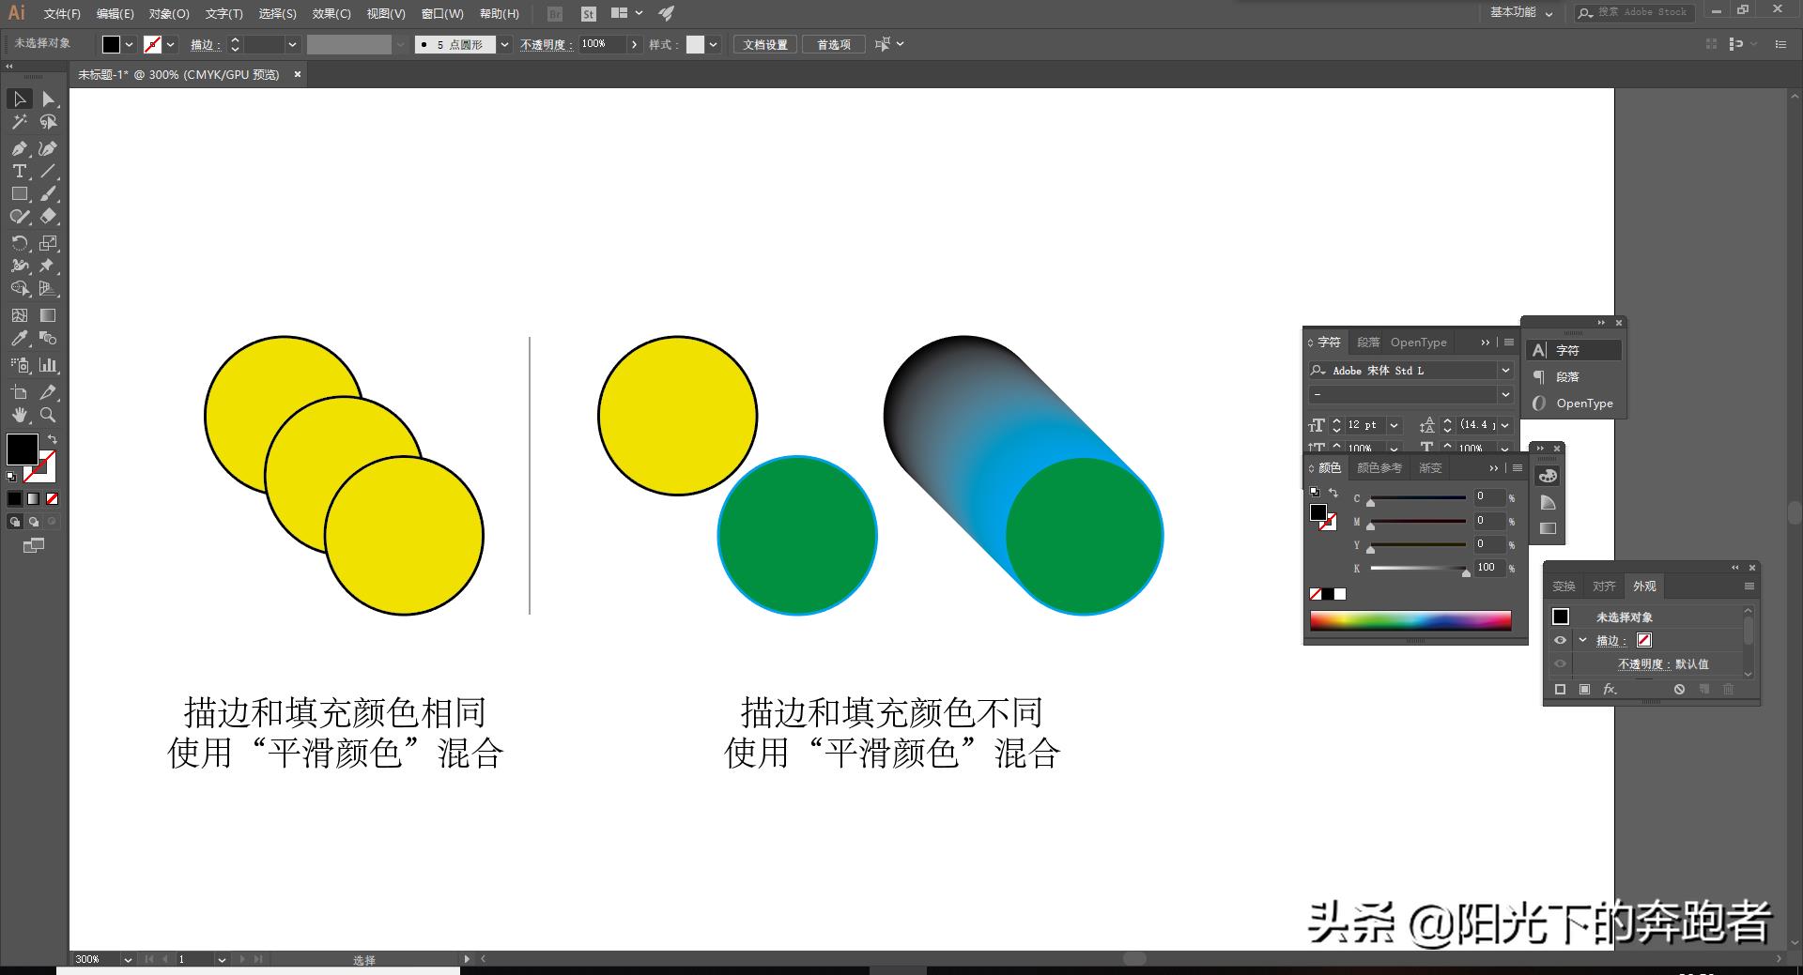1803x975 pixels.
Task: Choose the Magic Wand tool
Action: (x=19, y=122)
